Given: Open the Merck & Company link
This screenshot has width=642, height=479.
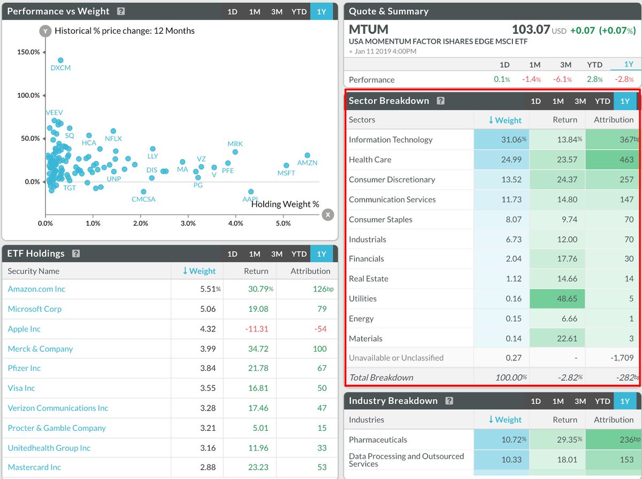Looking at the screenshot, I should point(40,349).
